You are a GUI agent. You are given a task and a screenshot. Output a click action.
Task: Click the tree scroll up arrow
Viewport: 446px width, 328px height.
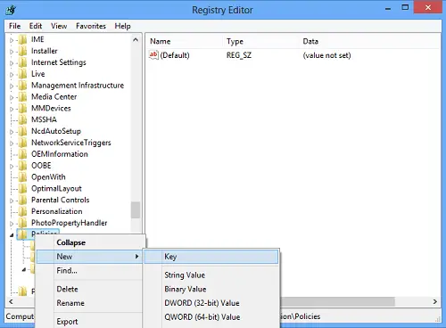pyautogui.click(x=136, y=40)
